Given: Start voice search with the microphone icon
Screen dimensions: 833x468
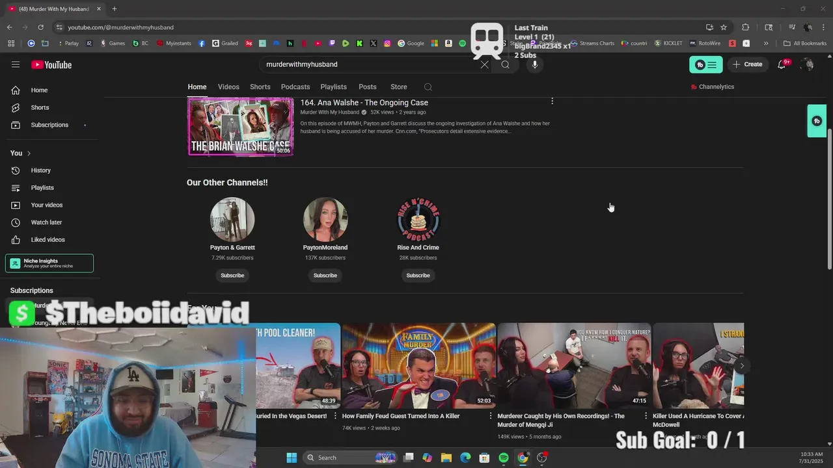Looking at the screenshot, I should 535,64.
